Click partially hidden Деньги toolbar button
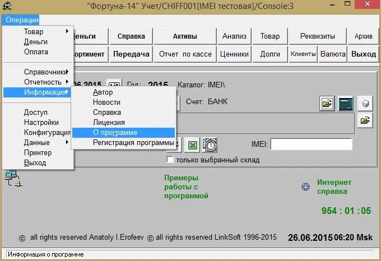Image resolution: width=381 pixels, height=261 pixels. (91, 36)
